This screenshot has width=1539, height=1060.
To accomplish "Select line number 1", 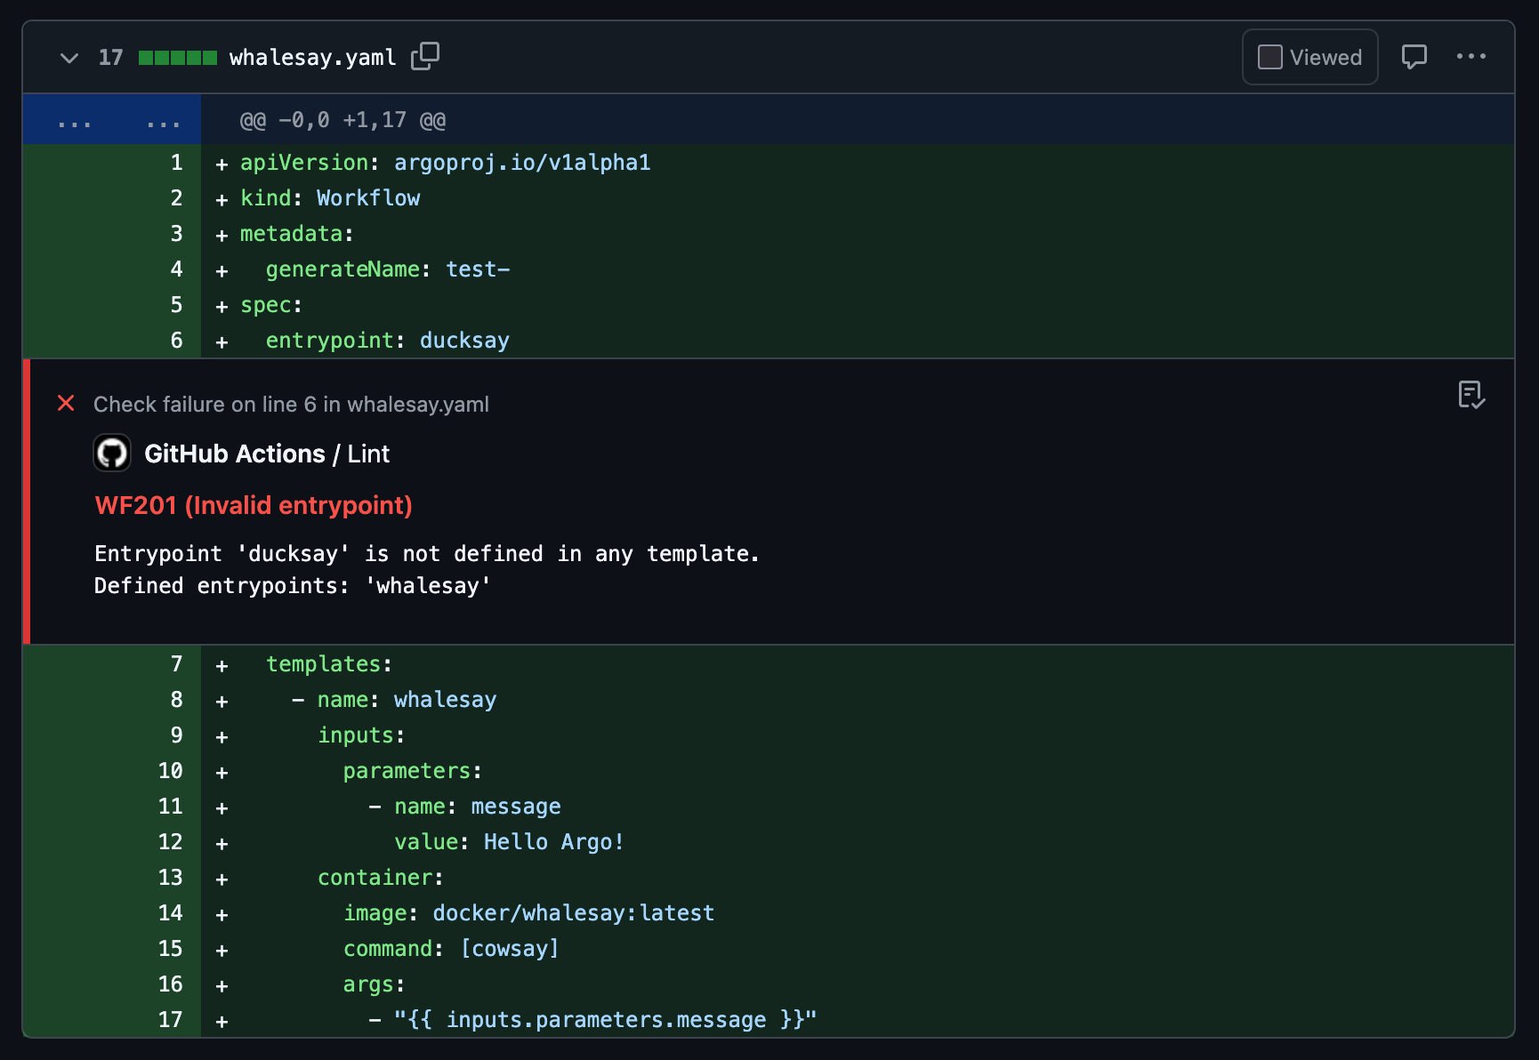I will coord(176,163).
